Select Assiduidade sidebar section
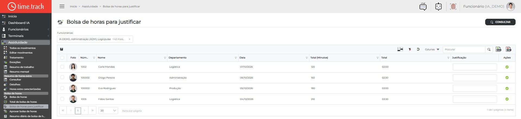The image size is (521, 119). pyautogui.click(x=26, y=42)
